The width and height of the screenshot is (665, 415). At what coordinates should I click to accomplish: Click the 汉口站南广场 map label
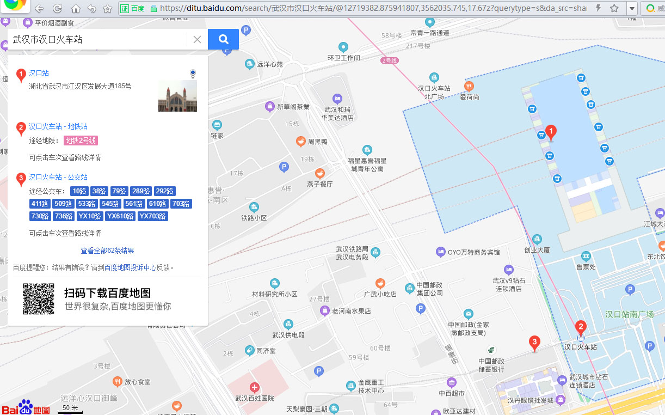[x=630, y=314]
